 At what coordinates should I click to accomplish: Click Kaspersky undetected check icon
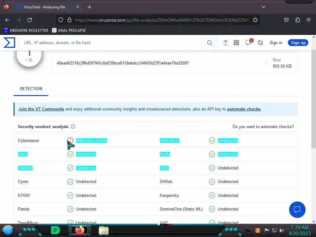(212, 195)
